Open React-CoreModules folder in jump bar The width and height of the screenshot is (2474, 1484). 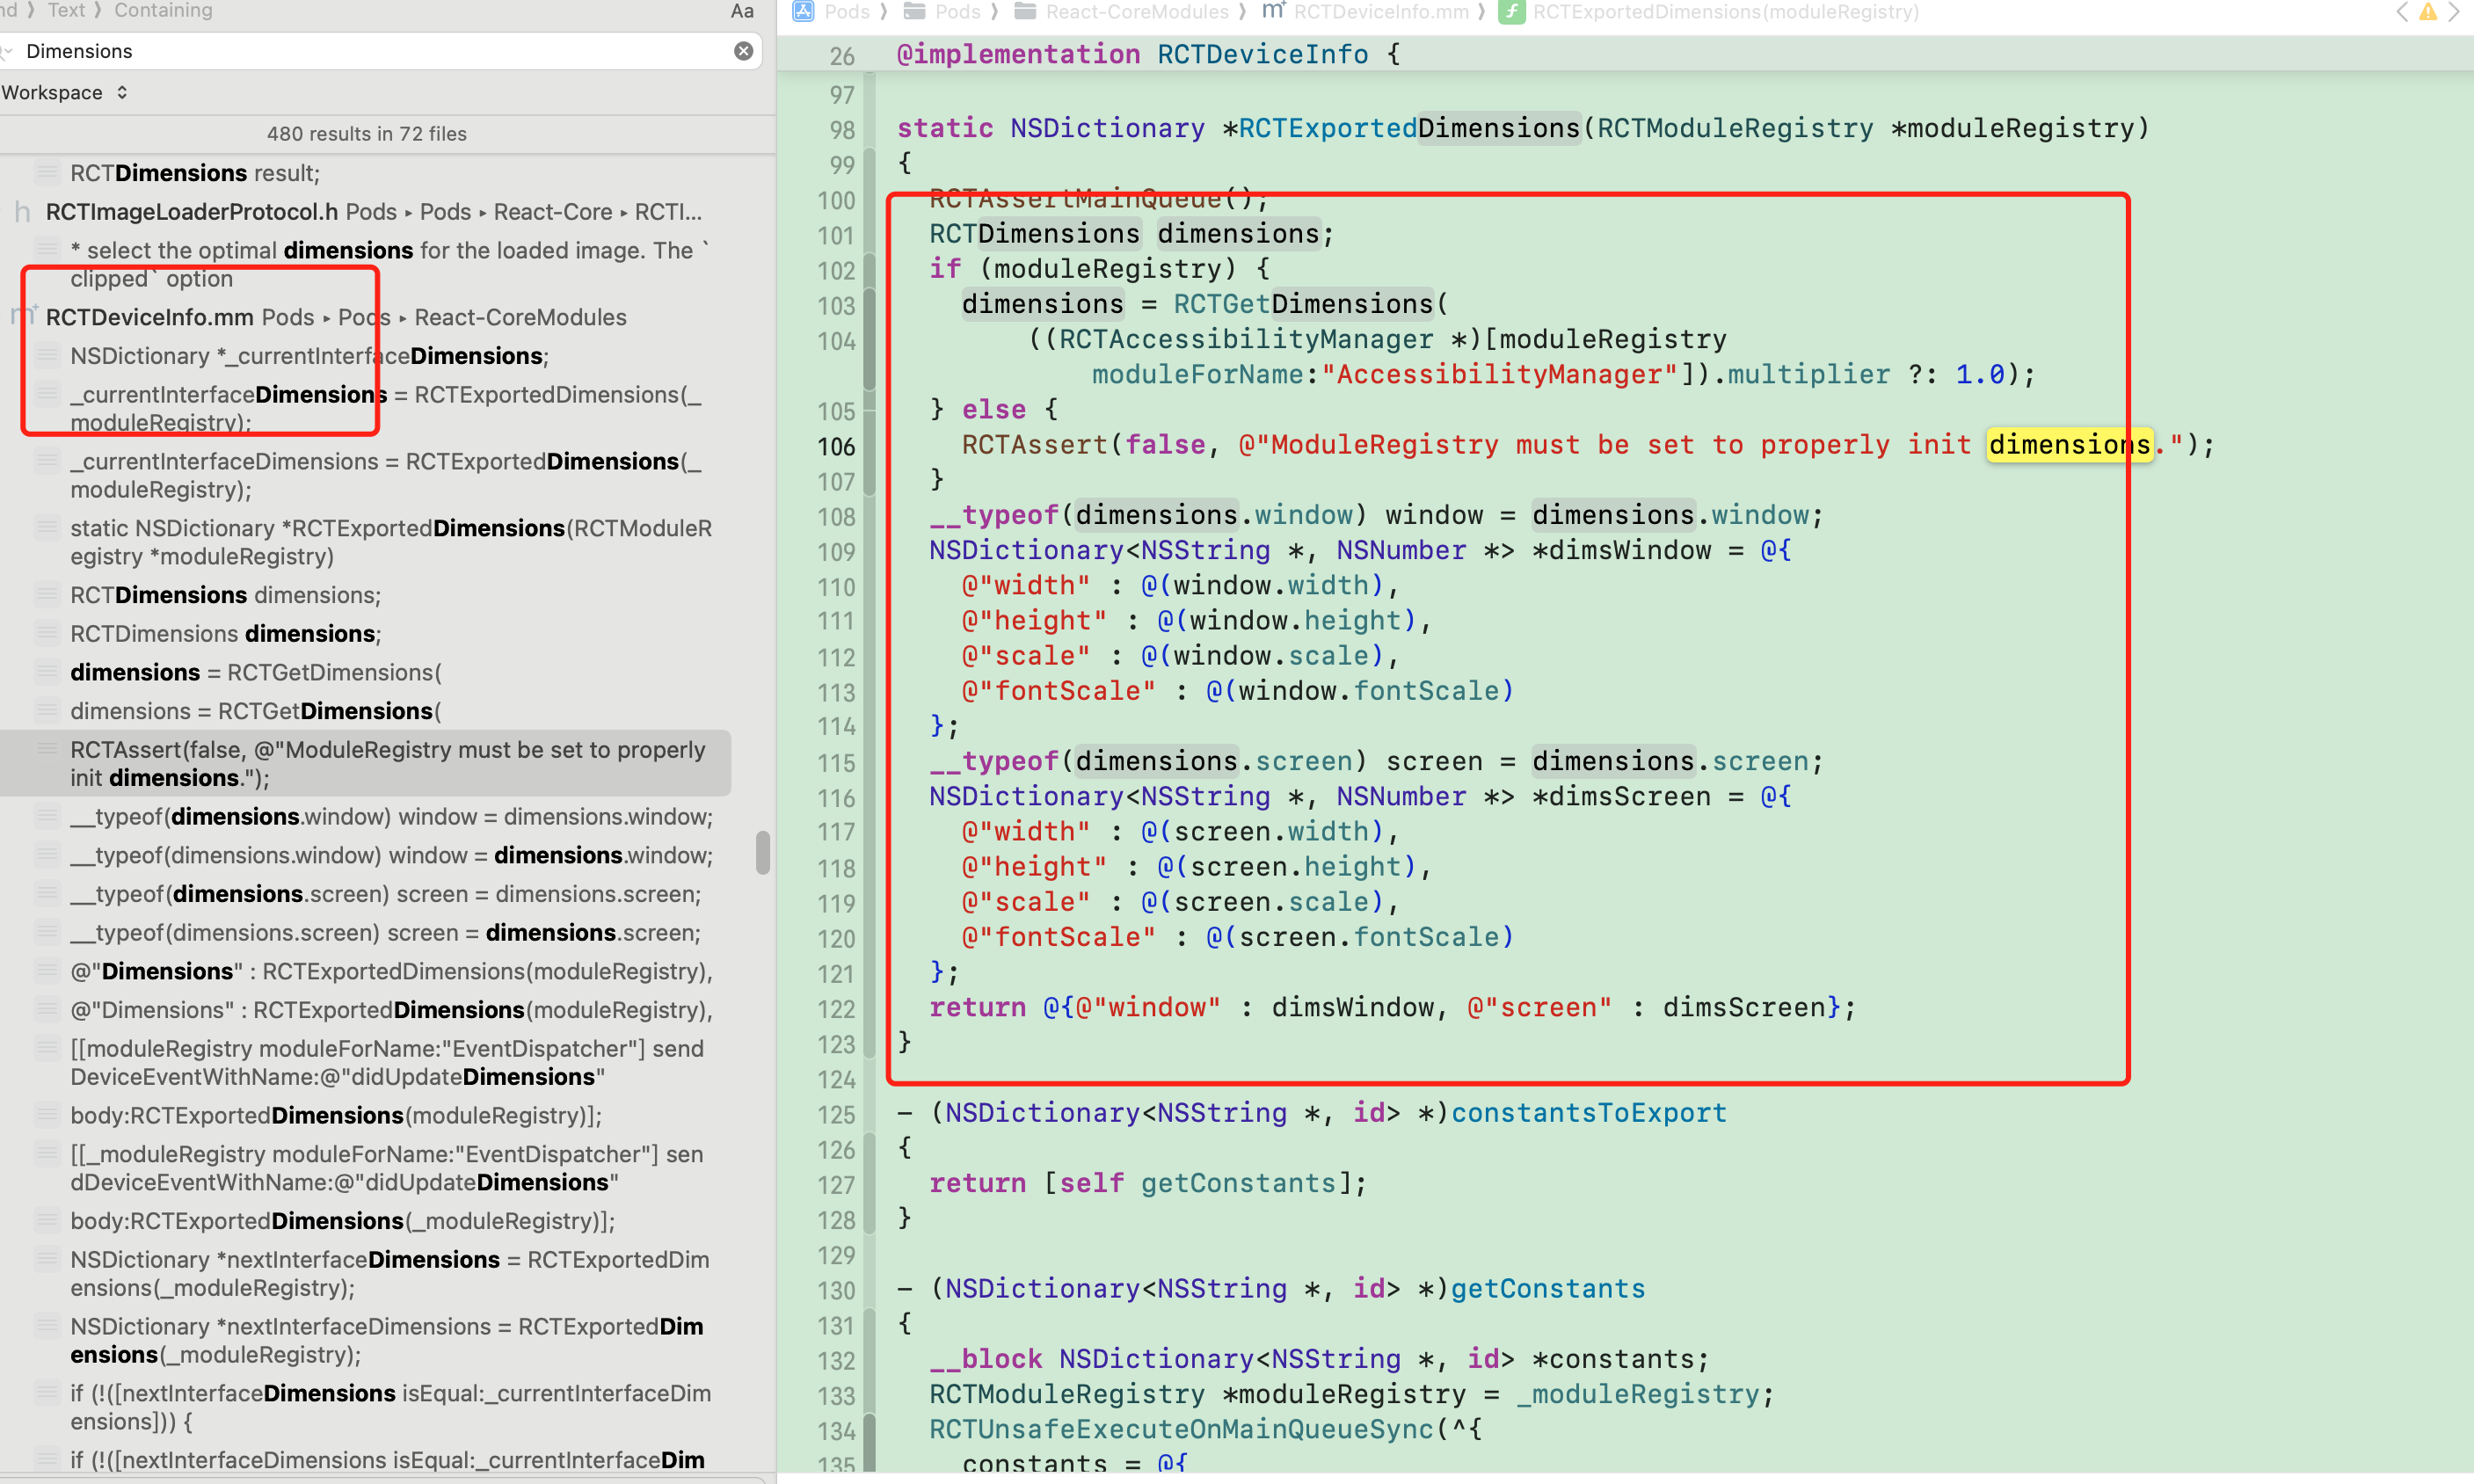coord(1136,12)
